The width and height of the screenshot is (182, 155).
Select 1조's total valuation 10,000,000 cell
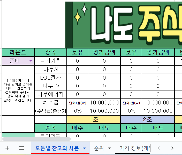click(104, 111)
